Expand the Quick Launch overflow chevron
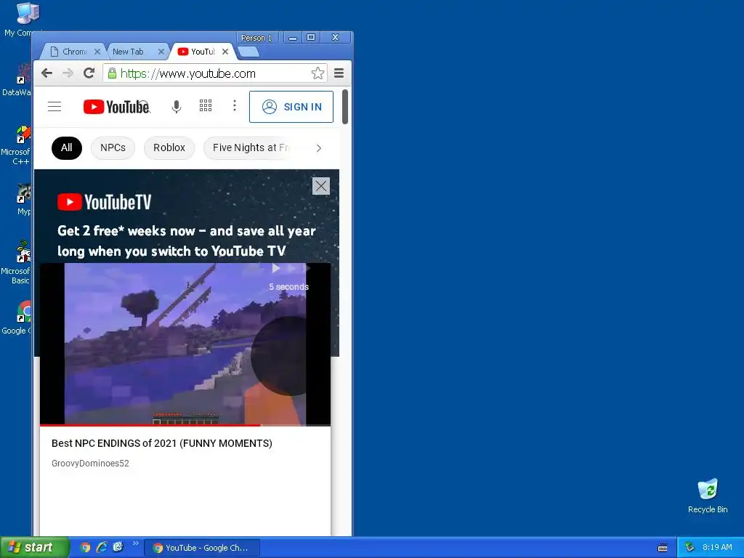This screenshot has width=744, height=558. (135, 543)
